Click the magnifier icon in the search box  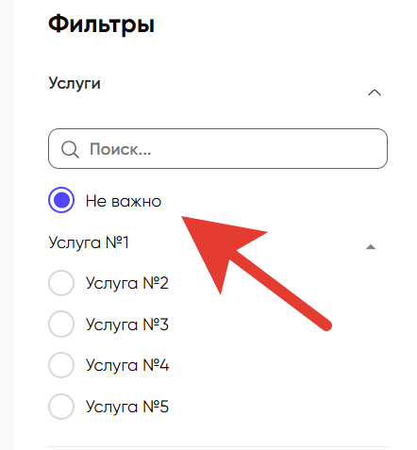(70, 149)
